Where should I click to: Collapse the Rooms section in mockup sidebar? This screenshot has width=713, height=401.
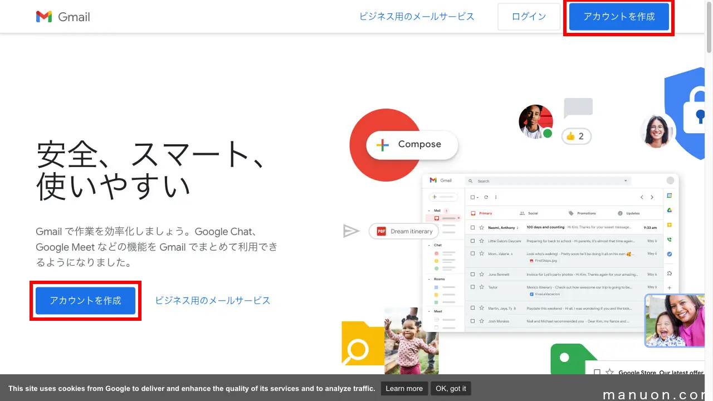click(430, 279)
